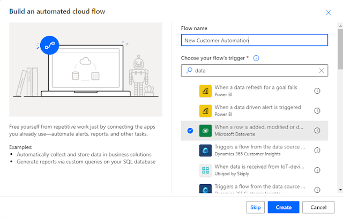Click the Flow name input field

[254, 40]
